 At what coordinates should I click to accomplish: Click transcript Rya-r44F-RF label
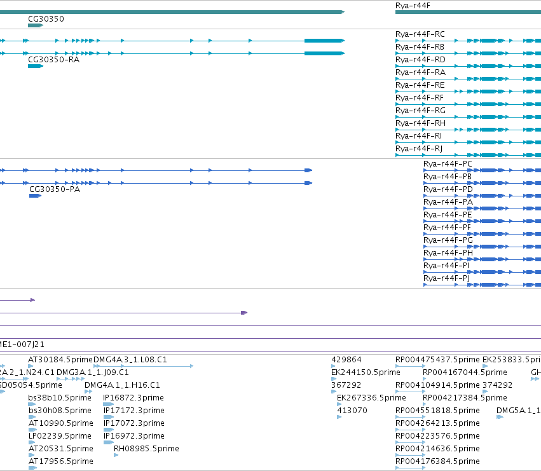(420, 98)
